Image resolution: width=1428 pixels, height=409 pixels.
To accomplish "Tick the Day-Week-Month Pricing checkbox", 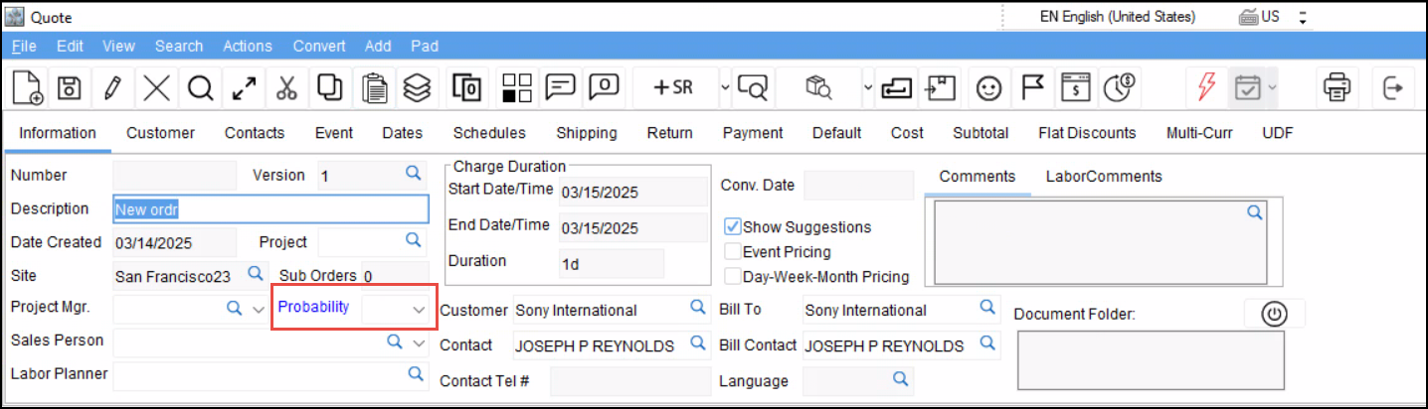I will (x=734, y=277).
